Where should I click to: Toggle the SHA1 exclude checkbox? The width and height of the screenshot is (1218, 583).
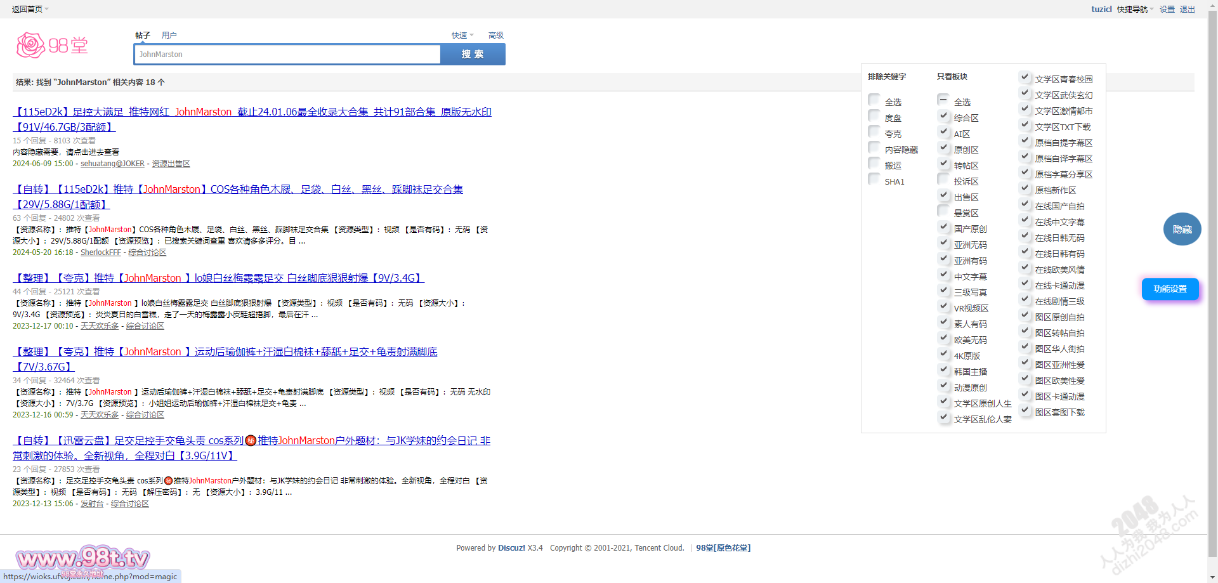[x=874, y=180]
